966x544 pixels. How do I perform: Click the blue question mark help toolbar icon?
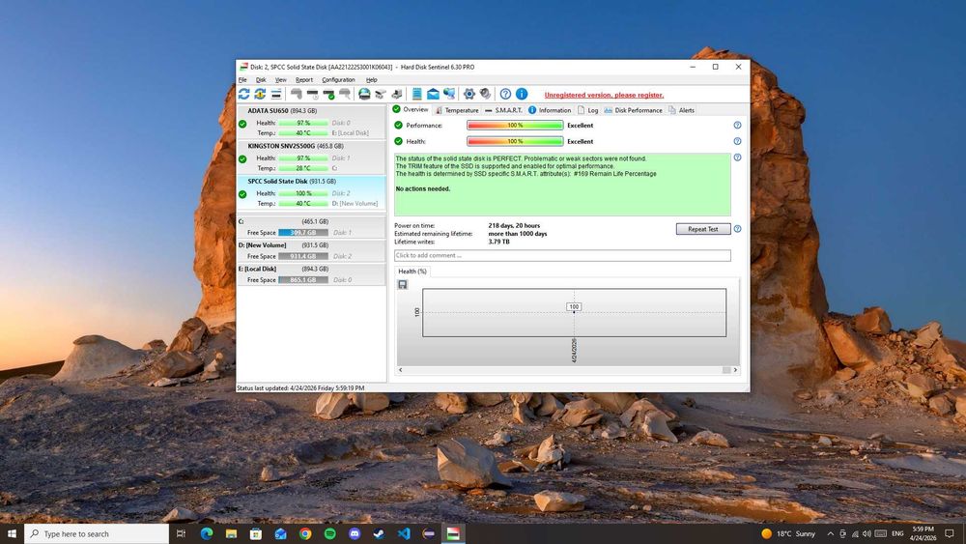coord(505,94)
